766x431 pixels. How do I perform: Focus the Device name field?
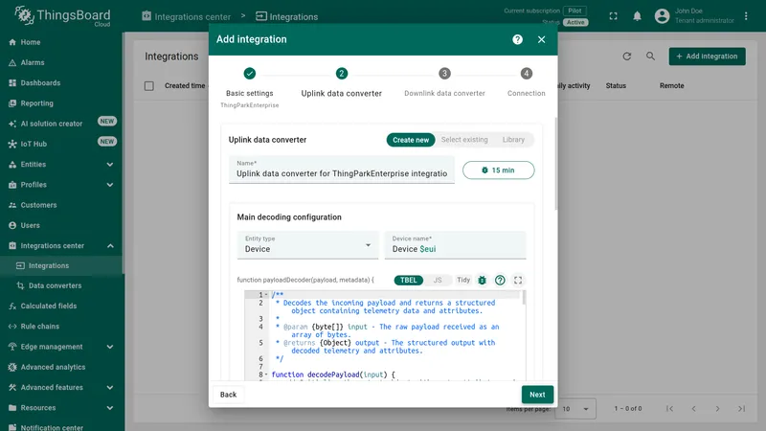[456, 245]
